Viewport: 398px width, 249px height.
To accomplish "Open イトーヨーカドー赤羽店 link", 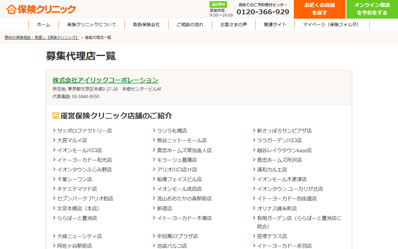I will [284, 246].
